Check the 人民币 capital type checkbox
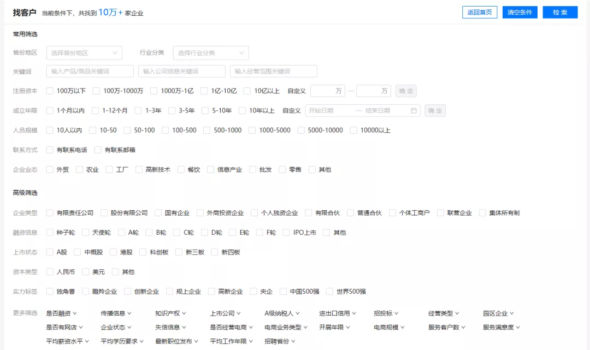The height and width of the screenshot is (350, 590). point(50,271)
